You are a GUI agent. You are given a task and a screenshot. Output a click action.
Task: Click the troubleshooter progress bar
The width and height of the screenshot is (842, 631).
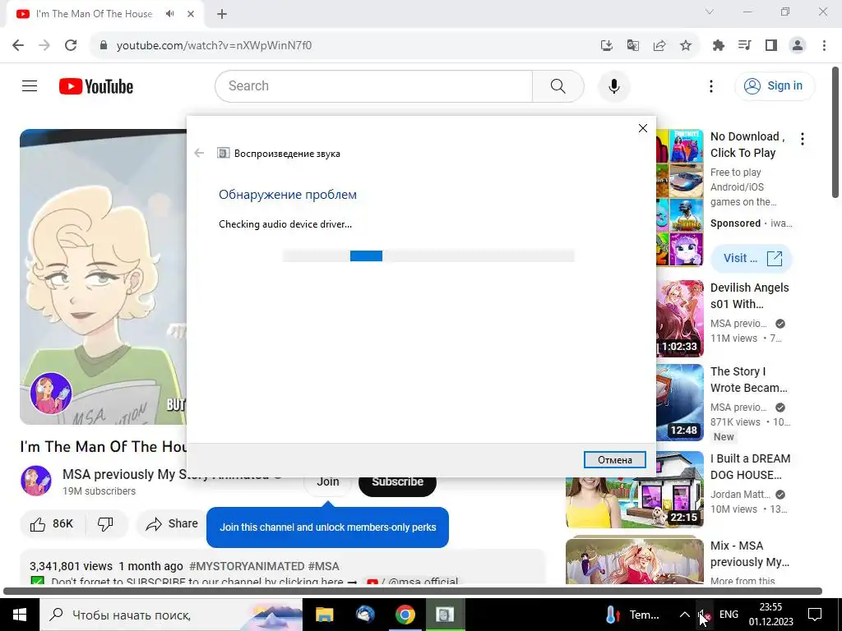point(428,256)
